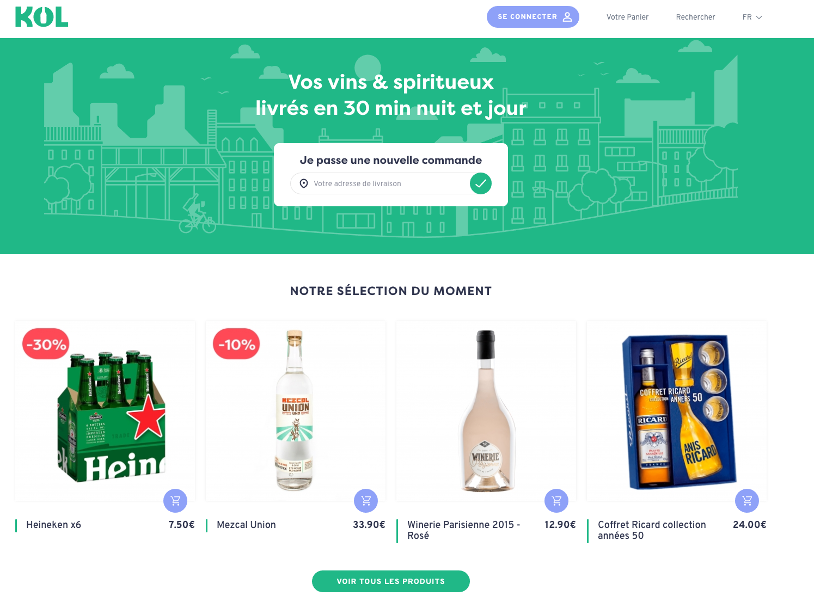Add Mezcal Union to cart

366,501
